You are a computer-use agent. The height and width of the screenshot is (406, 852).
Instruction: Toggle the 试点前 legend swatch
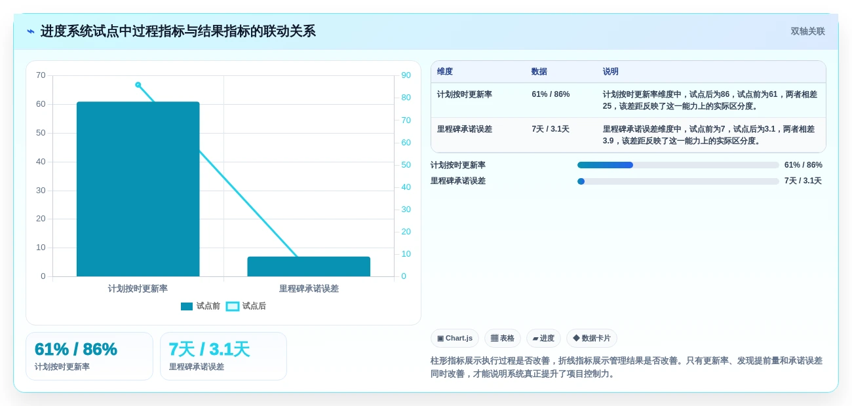(187, 306)
